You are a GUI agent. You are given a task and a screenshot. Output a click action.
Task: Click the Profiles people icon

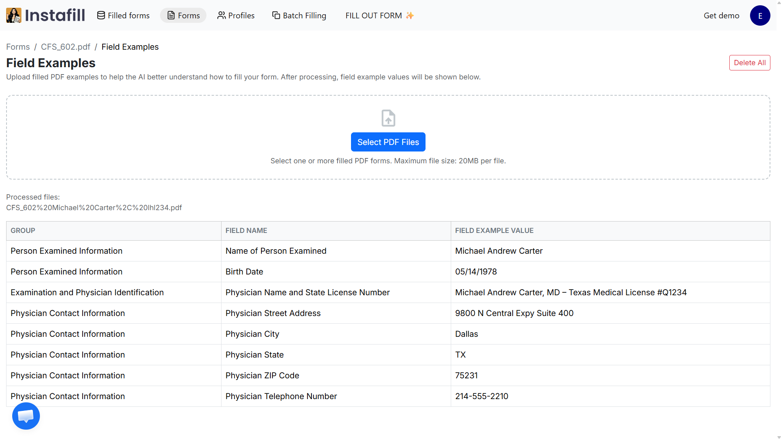[x=221, y=15]
